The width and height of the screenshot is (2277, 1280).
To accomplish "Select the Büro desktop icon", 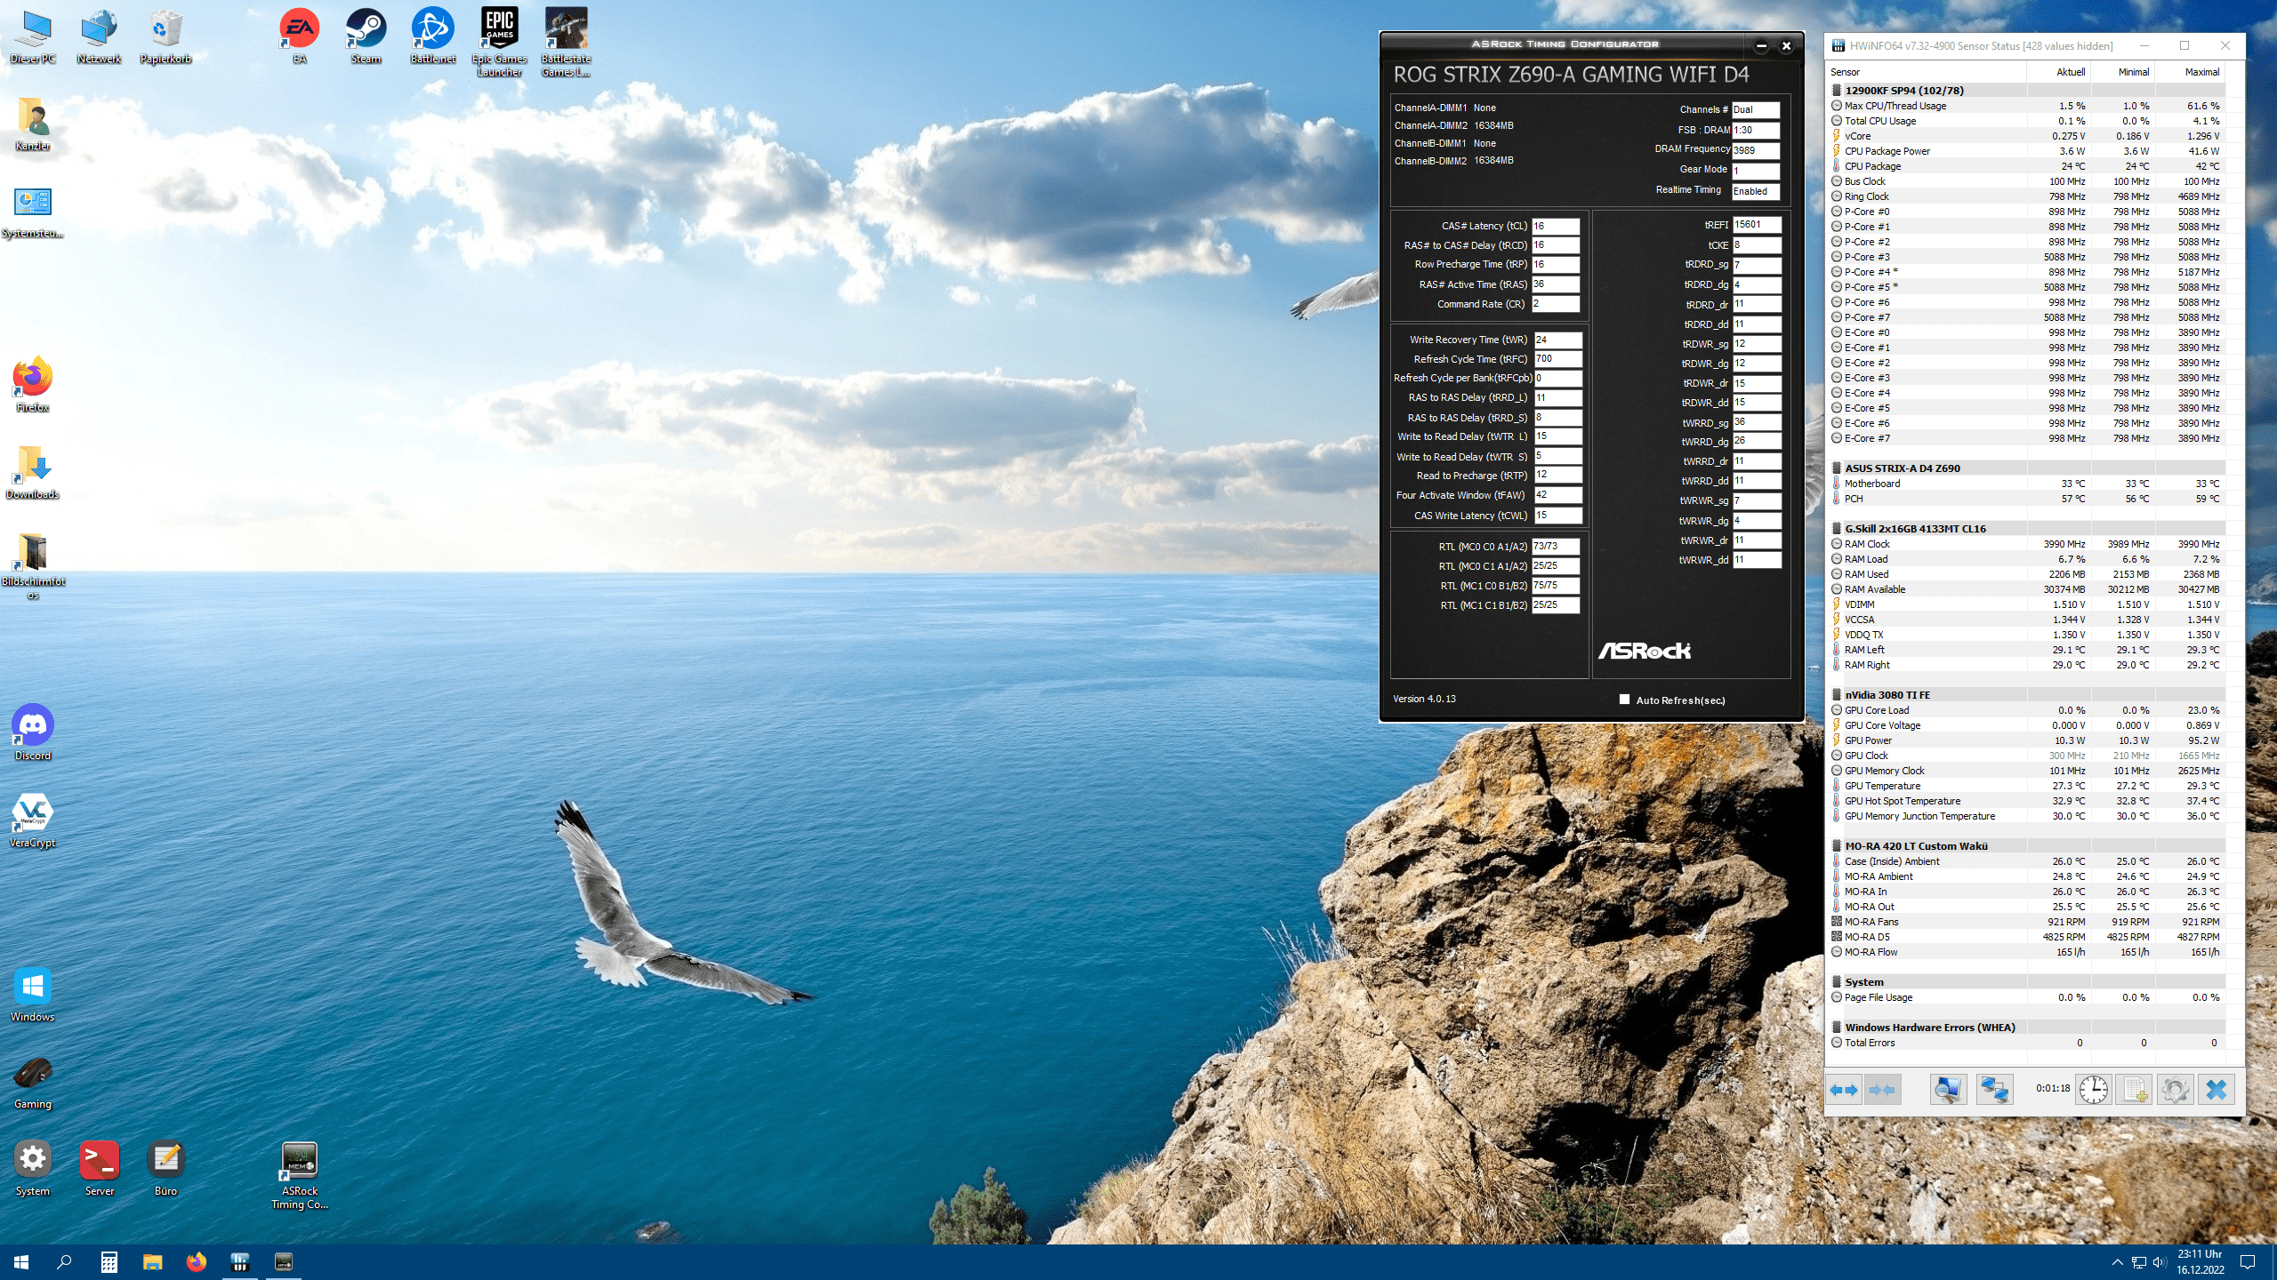I will [x=165, y=1168].
